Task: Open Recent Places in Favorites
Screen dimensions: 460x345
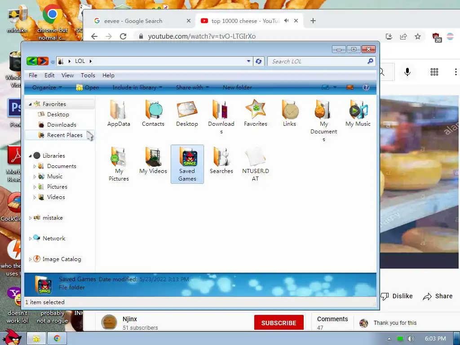Action: pos(60,135)
